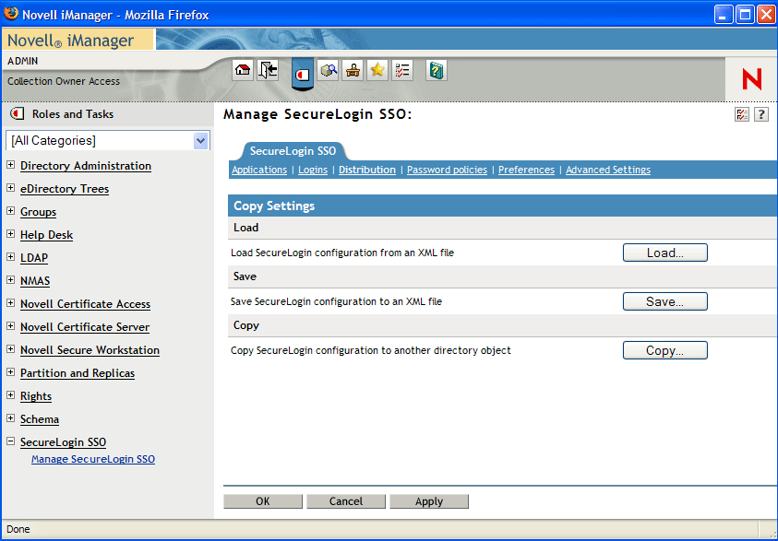Image resolution: width=778 pixels, height=541 pixels.
Task: Open the Roles and Tasks toolbar view
Action: tap(302, 73)
